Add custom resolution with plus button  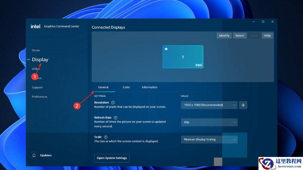pos(243,105)
